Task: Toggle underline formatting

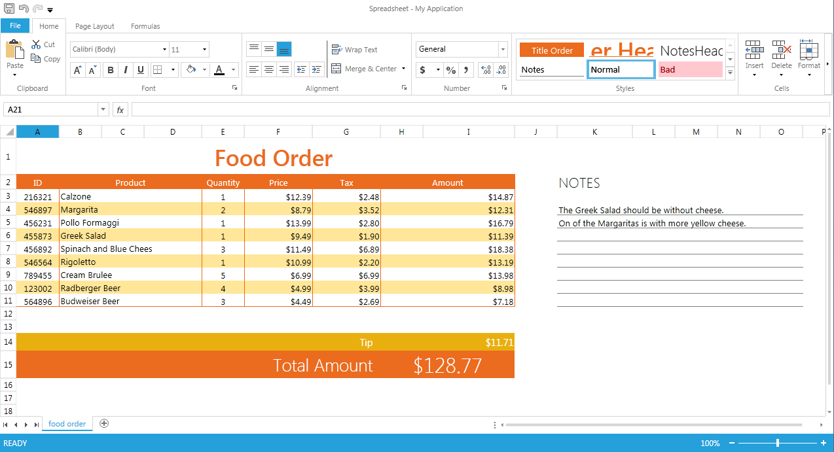Action: pyautogui.click(x=141, y=70)
